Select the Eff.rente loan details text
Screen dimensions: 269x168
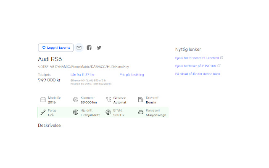tap(88, 80)
